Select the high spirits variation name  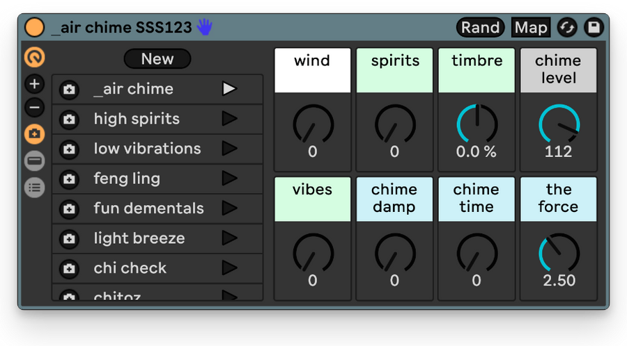pos(137,119)
